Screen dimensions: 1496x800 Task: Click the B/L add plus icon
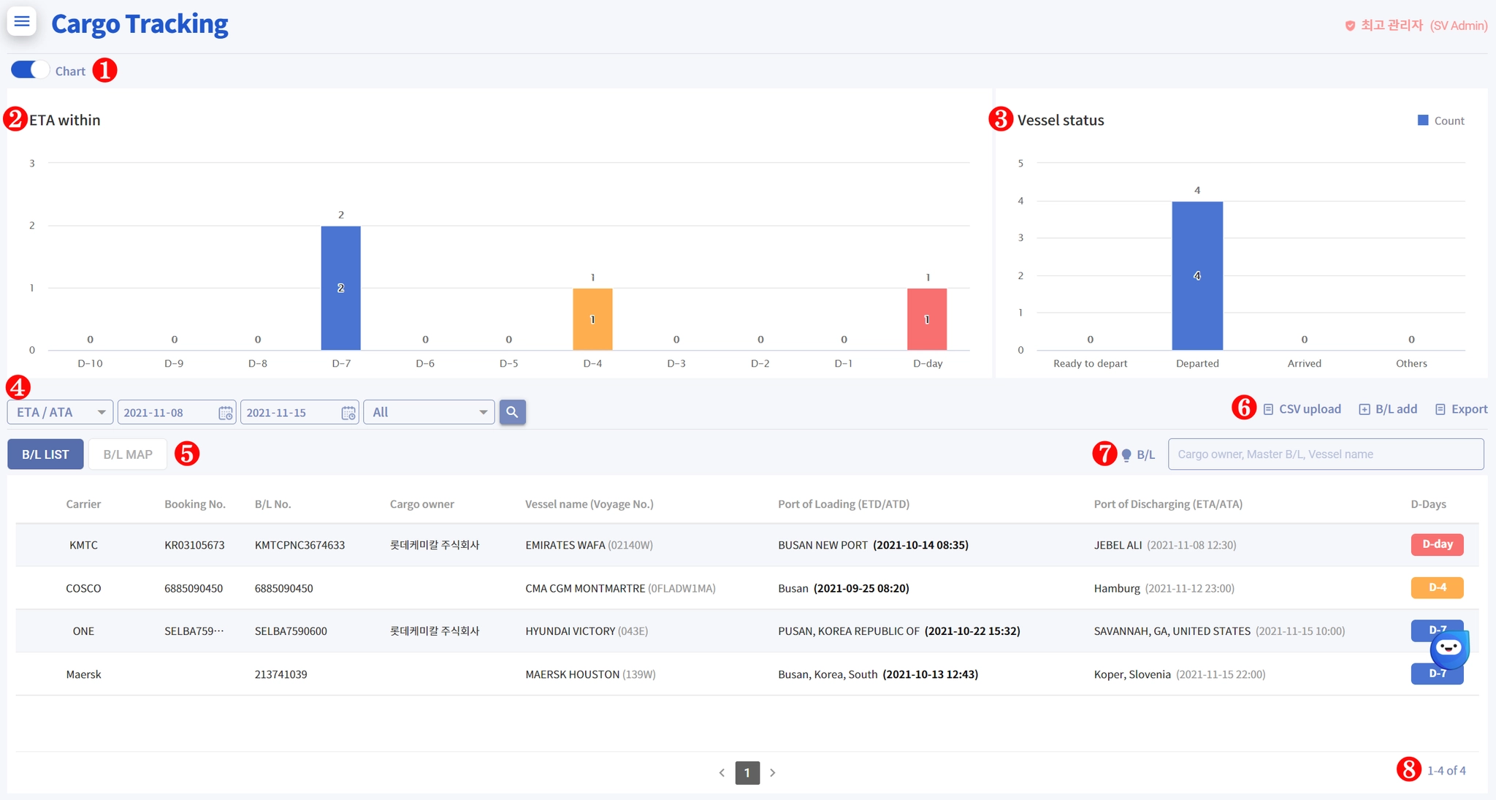point(1364,409)
